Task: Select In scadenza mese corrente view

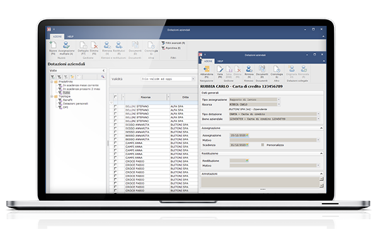Action: [81, 85]
